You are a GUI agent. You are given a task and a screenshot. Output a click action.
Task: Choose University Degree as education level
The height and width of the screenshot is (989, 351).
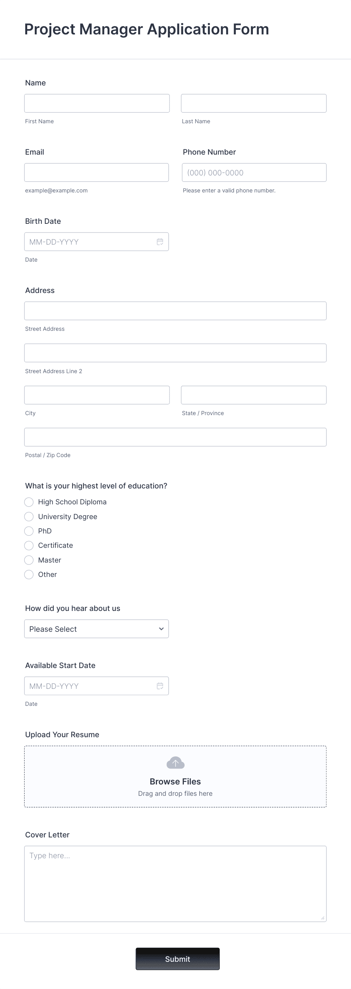(x=29, y=516)
